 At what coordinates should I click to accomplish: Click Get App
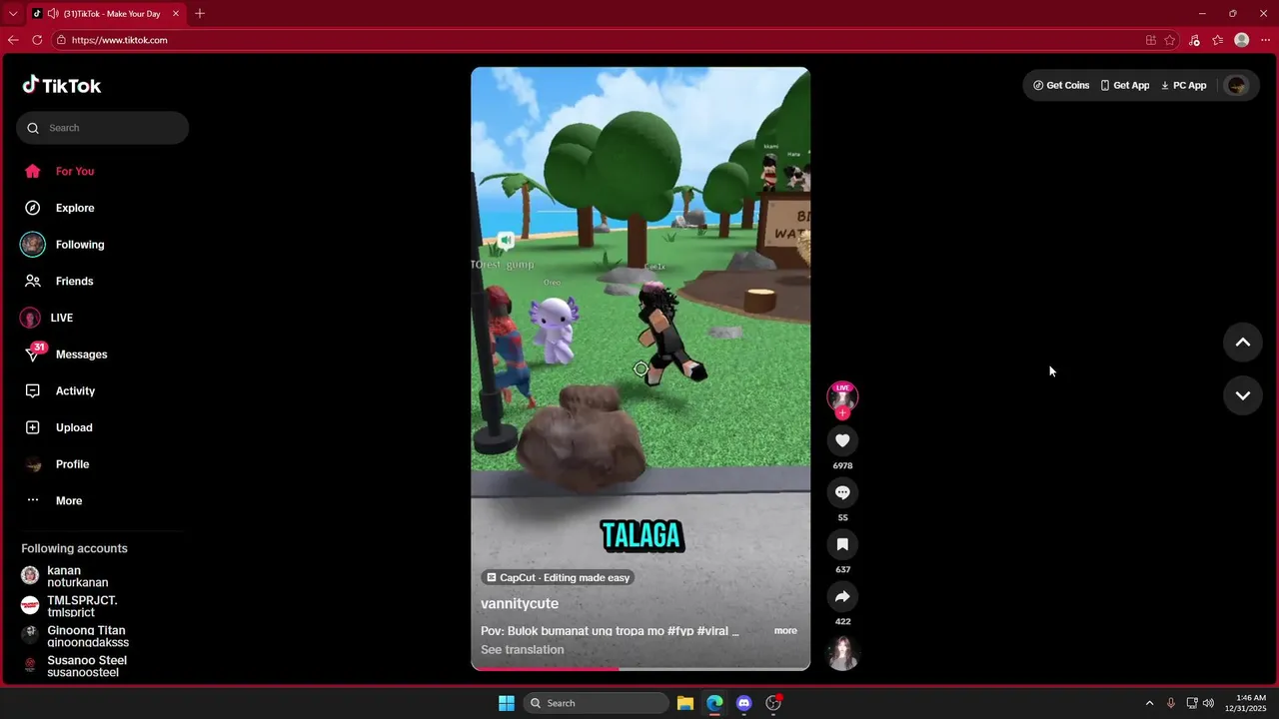(x=1125, y=85)
